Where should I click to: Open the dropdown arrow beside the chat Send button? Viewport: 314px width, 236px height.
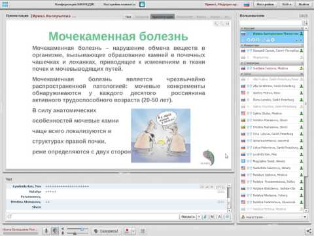click(x=199, y=217)
